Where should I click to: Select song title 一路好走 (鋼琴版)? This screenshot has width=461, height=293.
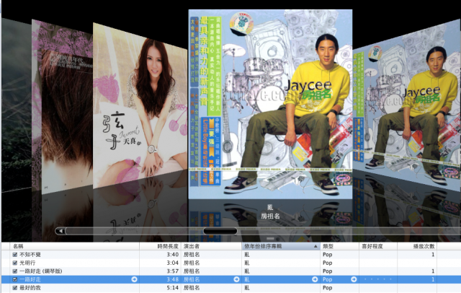point(41,271)
